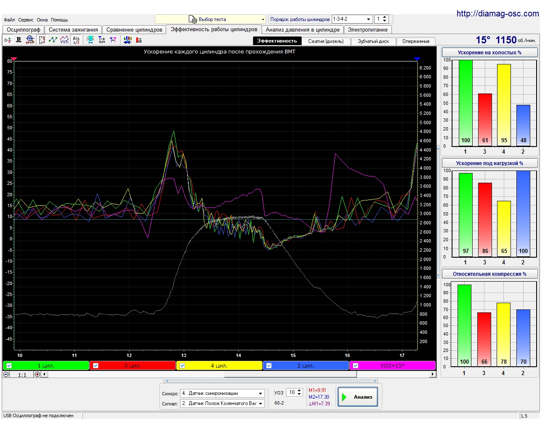Screen dimensions: 545x421
Task: Open the Окна menu
Action: (x=42, y=20)
